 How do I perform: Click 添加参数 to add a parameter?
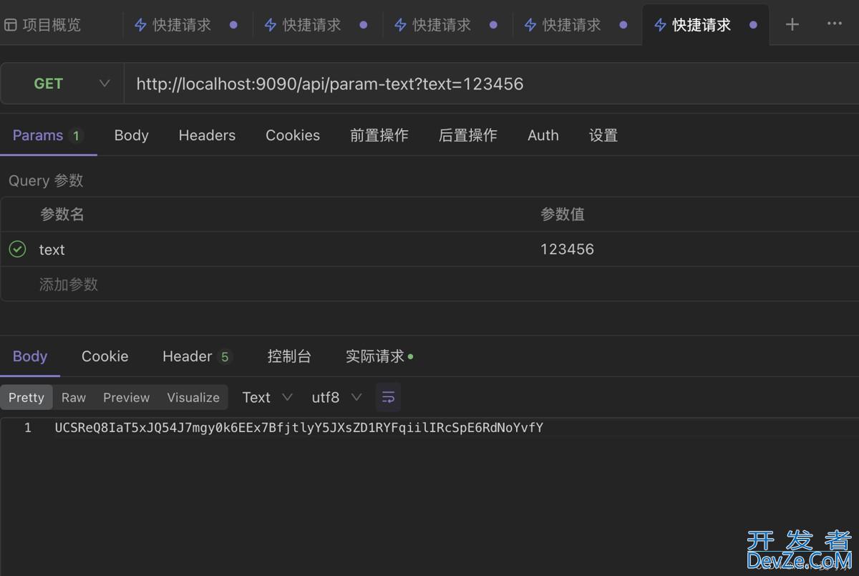(x=69, y=284)
